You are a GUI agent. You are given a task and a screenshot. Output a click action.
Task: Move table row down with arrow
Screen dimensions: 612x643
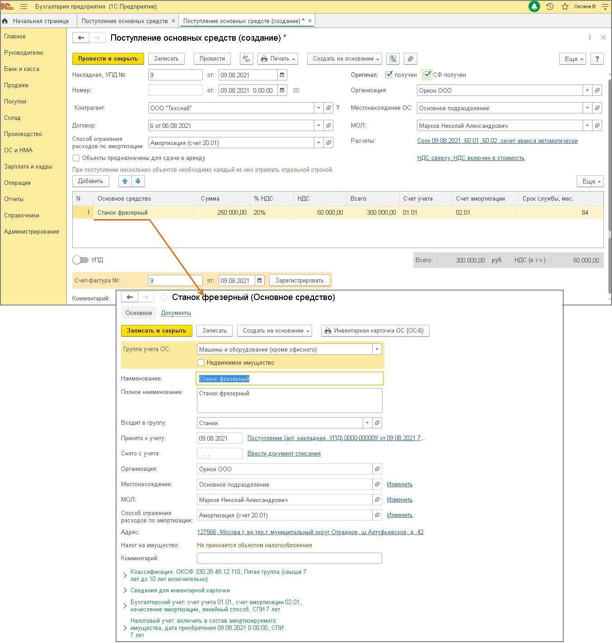click(138, 181)
